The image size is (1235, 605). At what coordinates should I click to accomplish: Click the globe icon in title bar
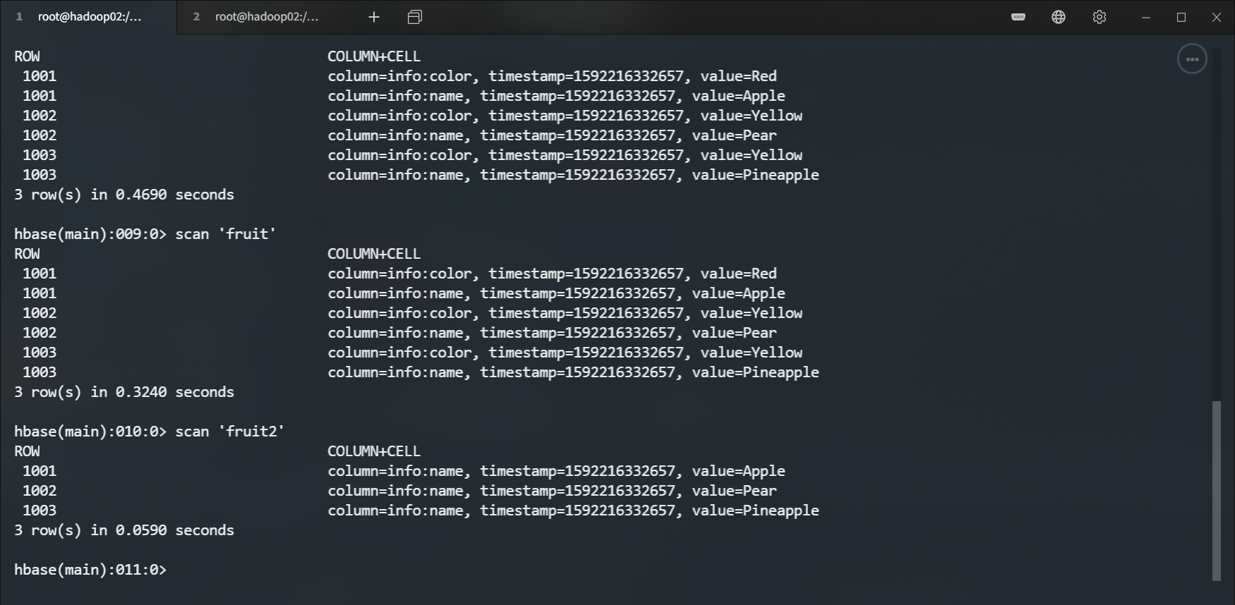[1059, 17]
